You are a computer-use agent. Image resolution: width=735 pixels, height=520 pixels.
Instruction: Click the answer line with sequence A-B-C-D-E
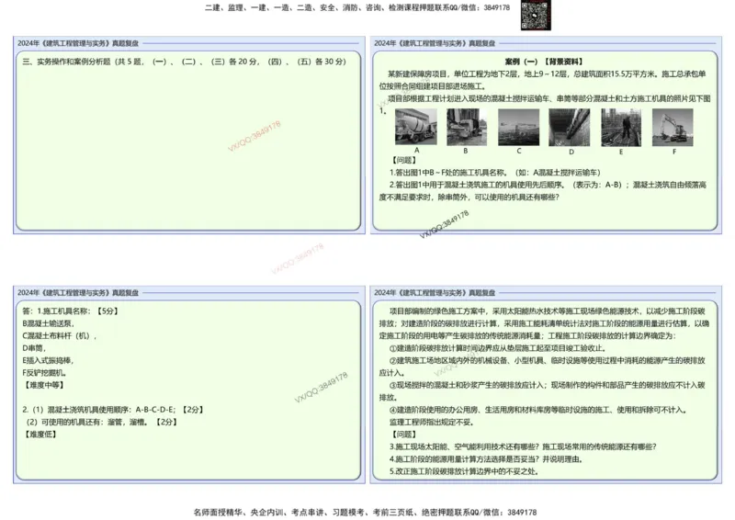113,410
